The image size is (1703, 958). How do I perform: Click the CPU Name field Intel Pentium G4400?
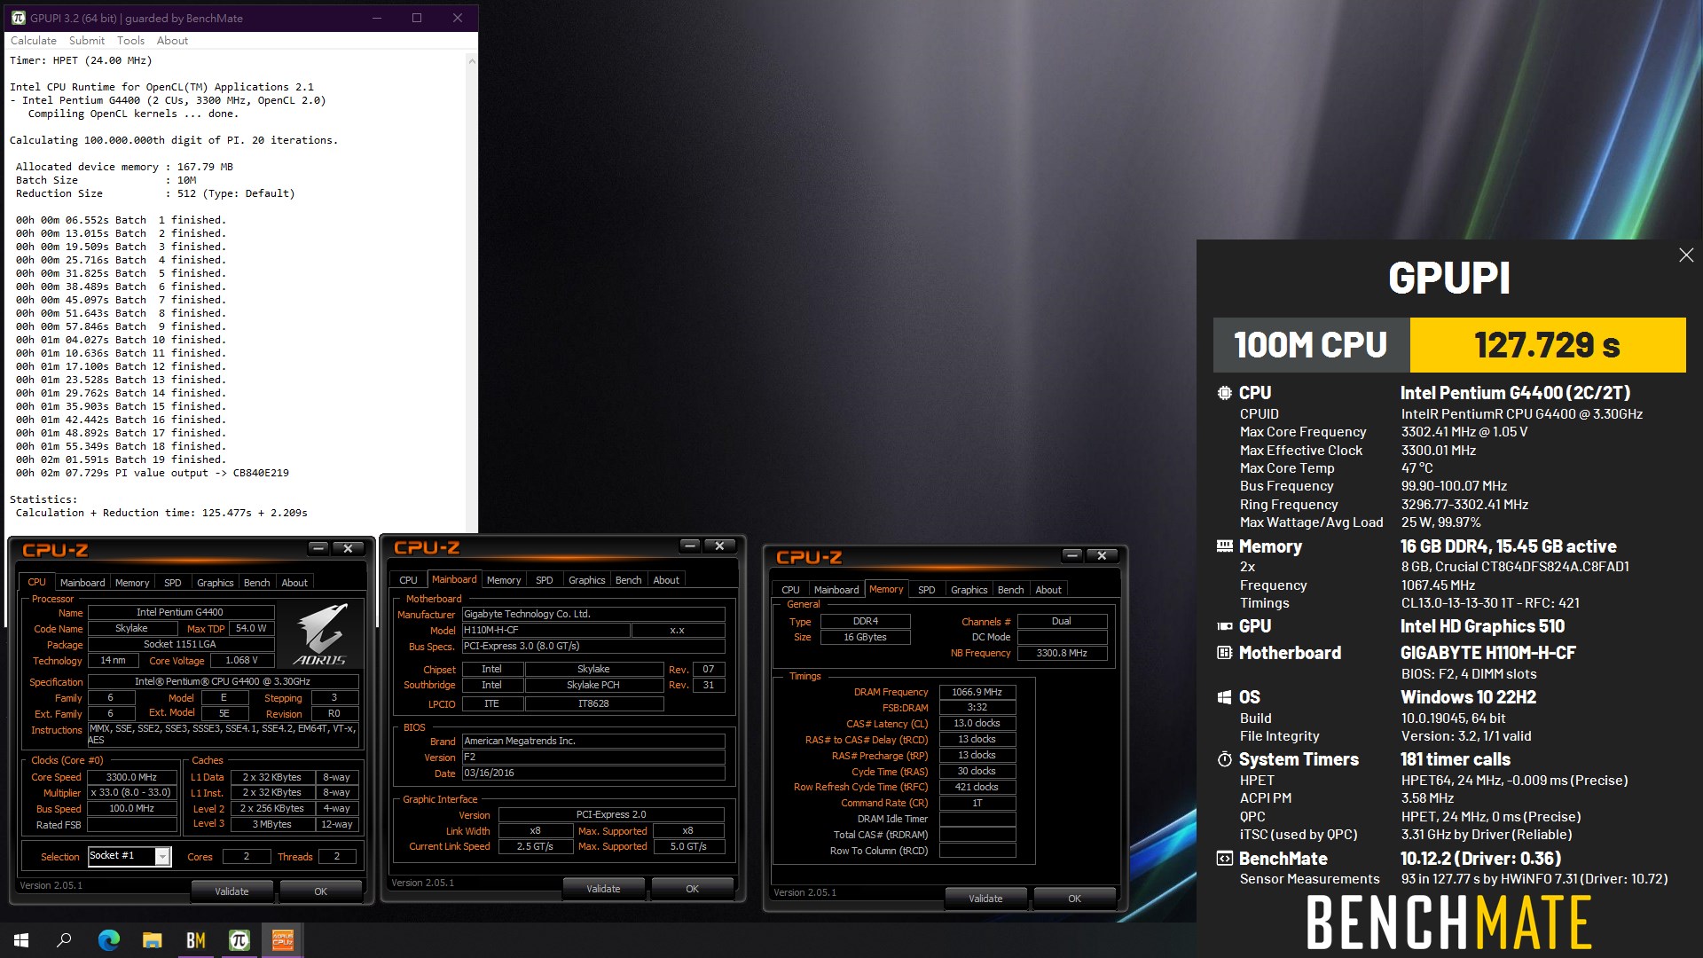coord(180,612)
